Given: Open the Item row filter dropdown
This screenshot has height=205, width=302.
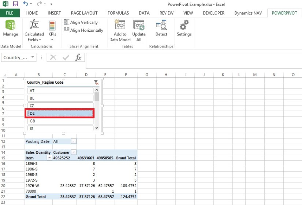Looking at the screenshot, I should (49, 158).
